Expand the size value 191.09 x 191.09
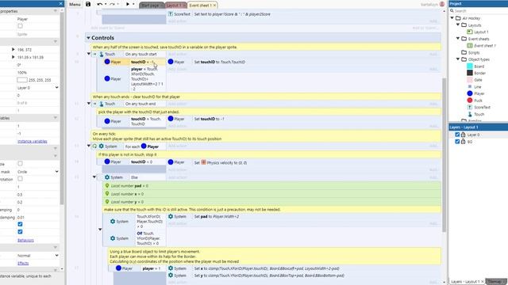 point(13,57)
